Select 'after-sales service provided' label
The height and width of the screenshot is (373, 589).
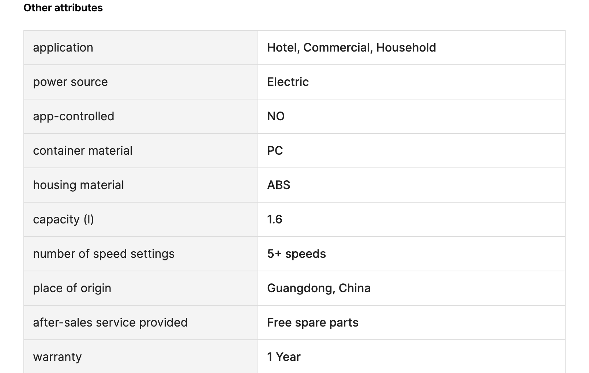pyautogui.click(x=110, y=323)
